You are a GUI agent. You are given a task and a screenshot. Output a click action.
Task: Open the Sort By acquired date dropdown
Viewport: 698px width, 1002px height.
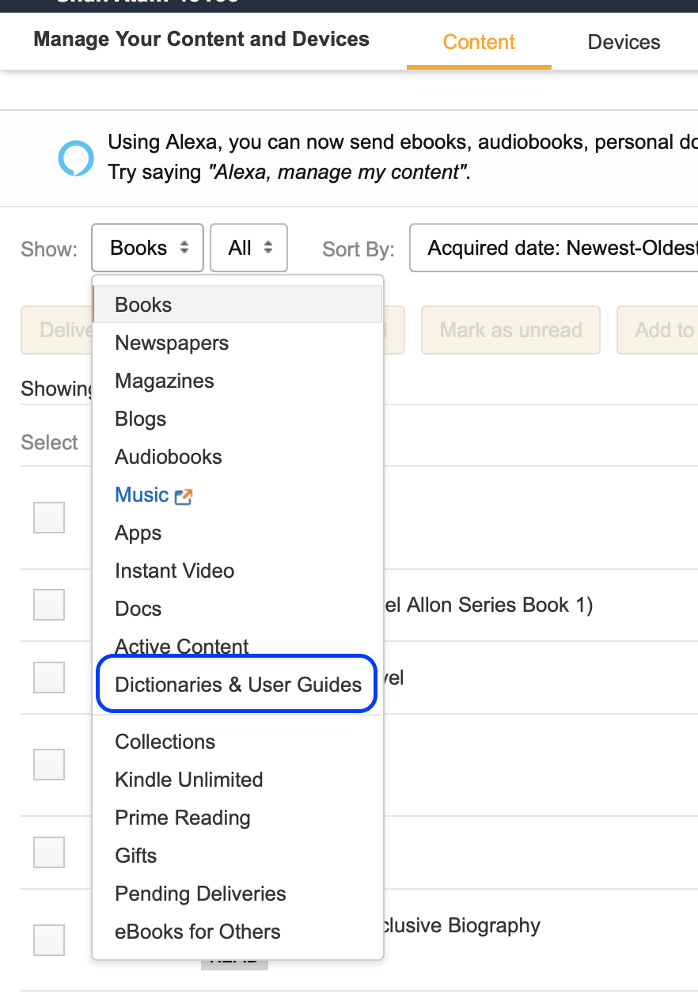pyautogui.click(x=554, y=248)
